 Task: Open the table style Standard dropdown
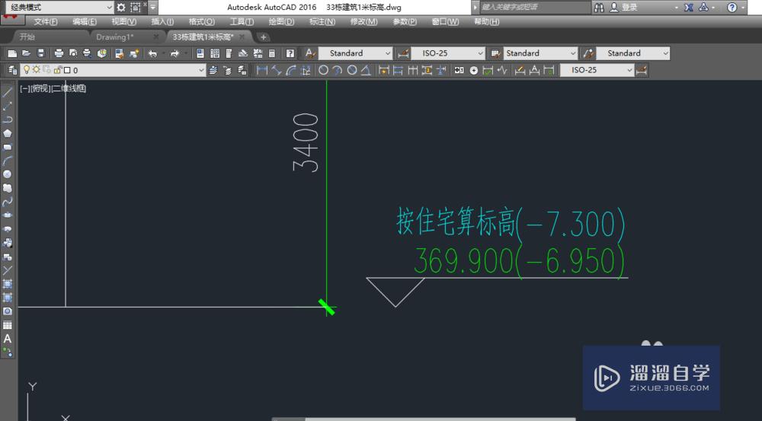coord(540,53)
